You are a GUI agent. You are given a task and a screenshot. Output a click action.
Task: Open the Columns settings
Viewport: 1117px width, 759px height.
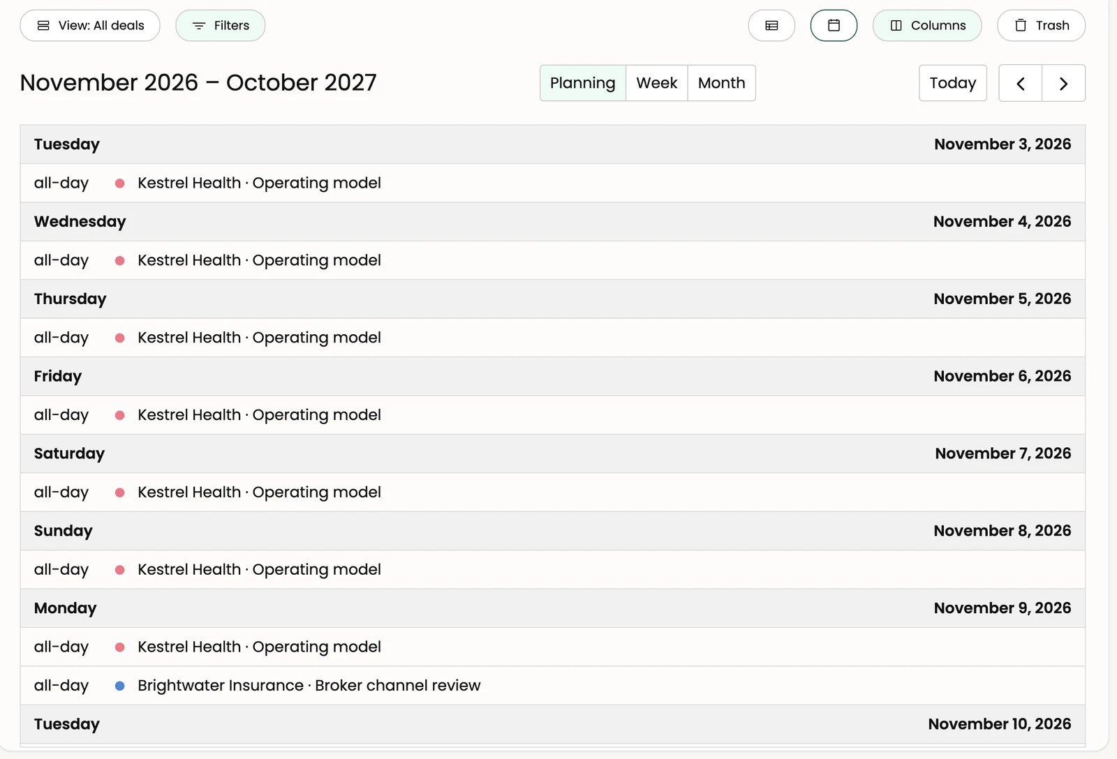(927, 26)
